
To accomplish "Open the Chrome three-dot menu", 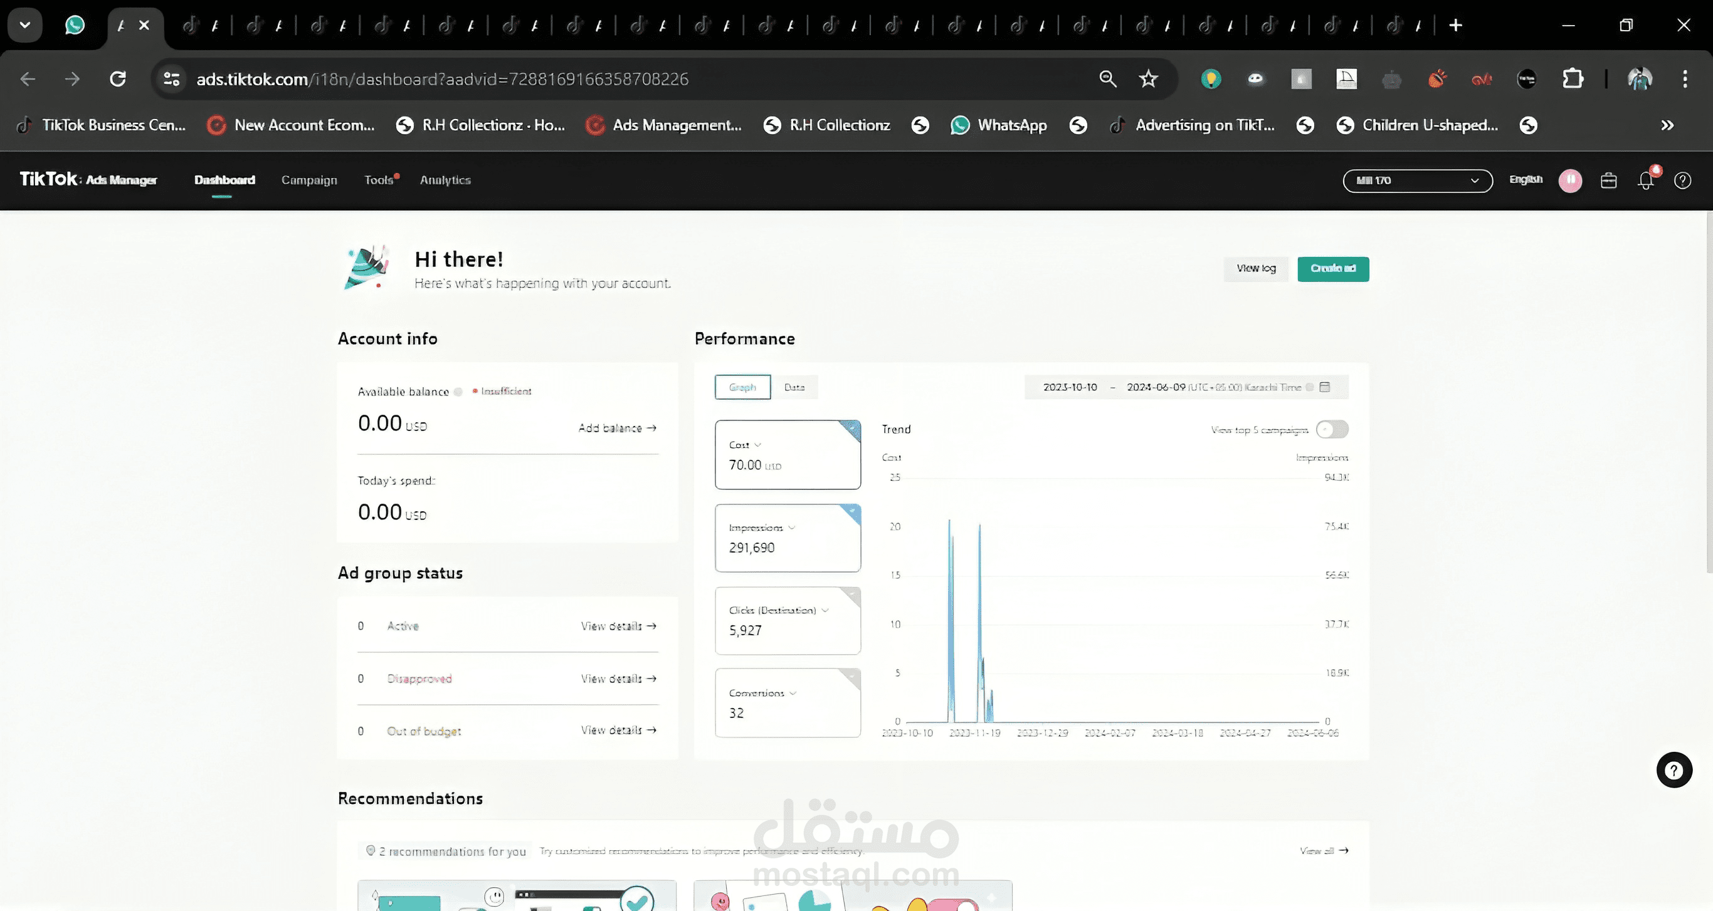I will [1684, 79].
